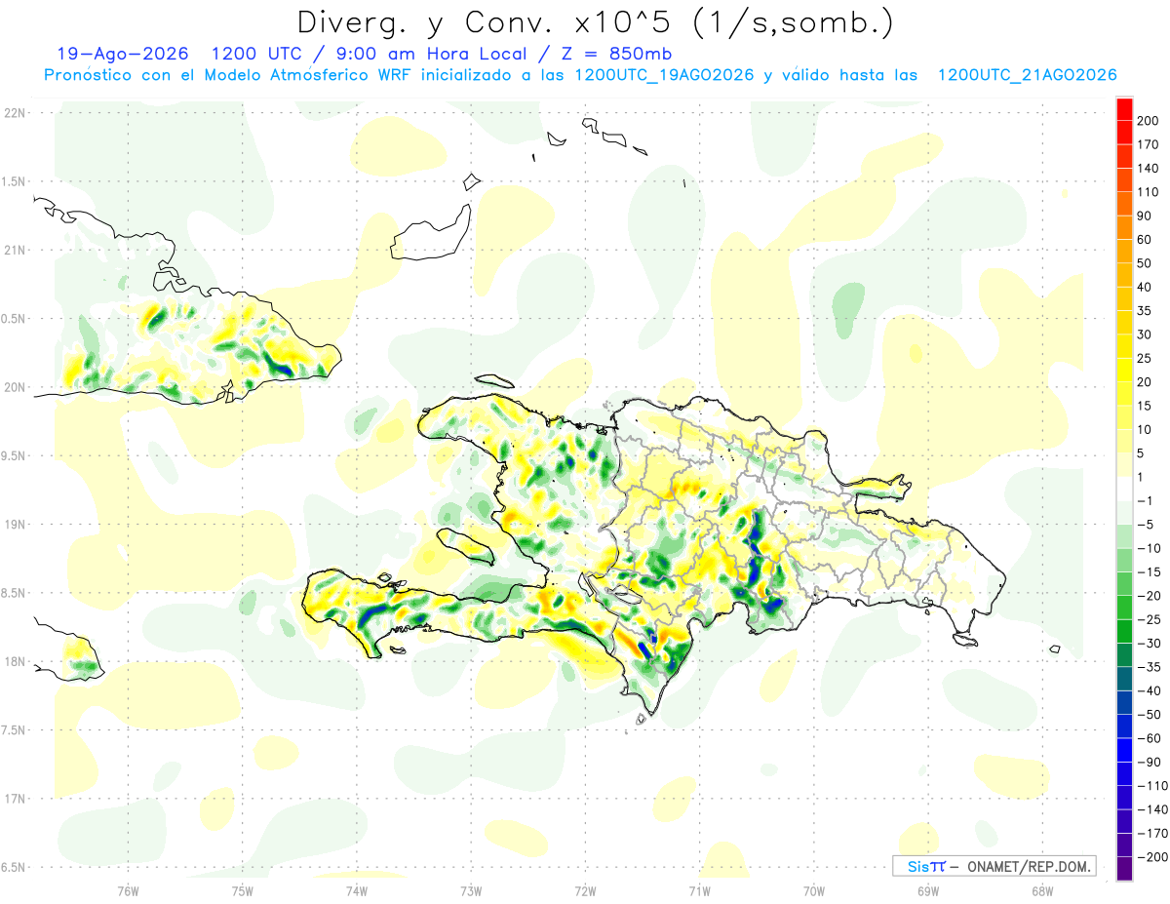
Task: Click the colorbar value '200' at top
Action: click(x=1148, y=121)
